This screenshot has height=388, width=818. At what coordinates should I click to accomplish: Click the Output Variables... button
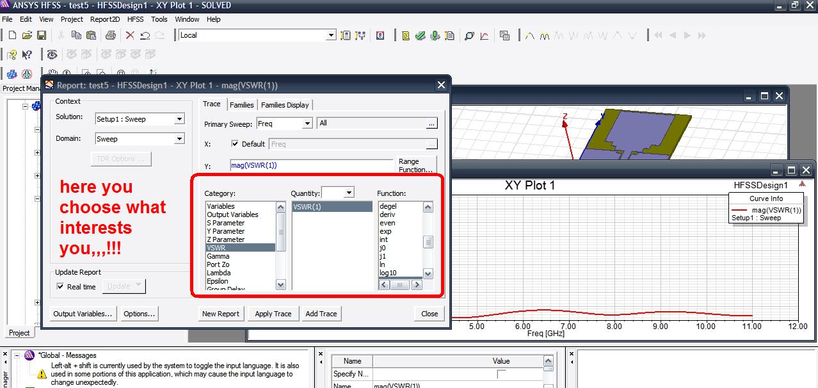point(83,314)
